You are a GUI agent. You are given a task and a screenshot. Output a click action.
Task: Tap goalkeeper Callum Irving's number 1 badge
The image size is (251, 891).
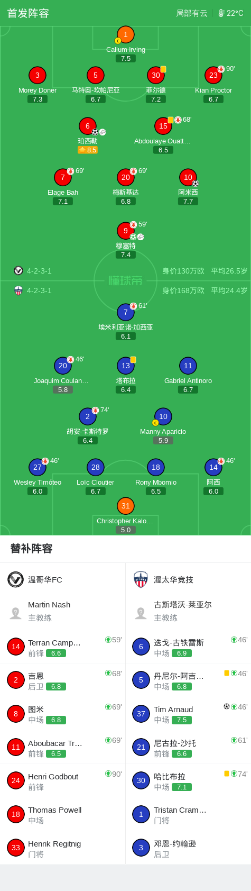coord(126,34)
